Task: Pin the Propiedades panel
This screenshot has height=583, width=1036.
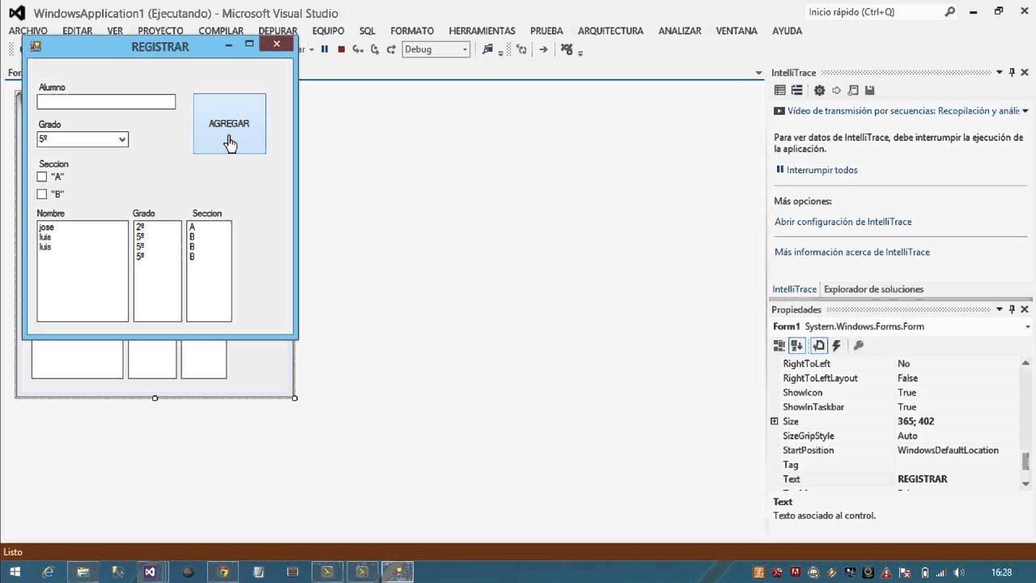Action: [x=1012, y=309]
